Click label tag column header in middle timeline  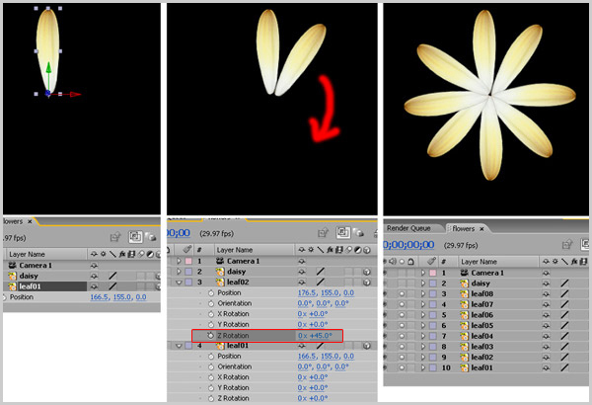(x=187, y=249)
